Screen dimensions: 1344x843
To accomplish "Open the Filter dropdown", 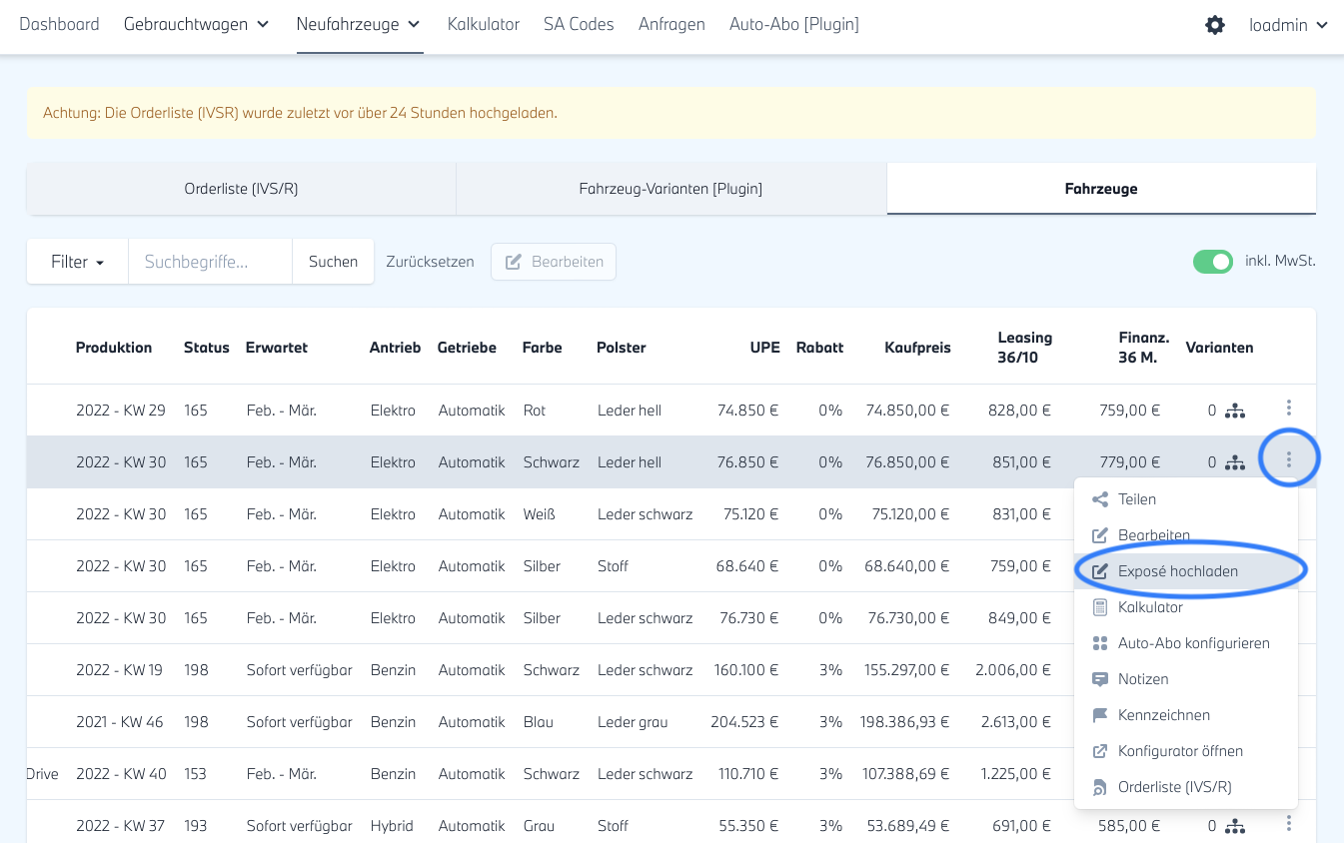I will [77, 262].
